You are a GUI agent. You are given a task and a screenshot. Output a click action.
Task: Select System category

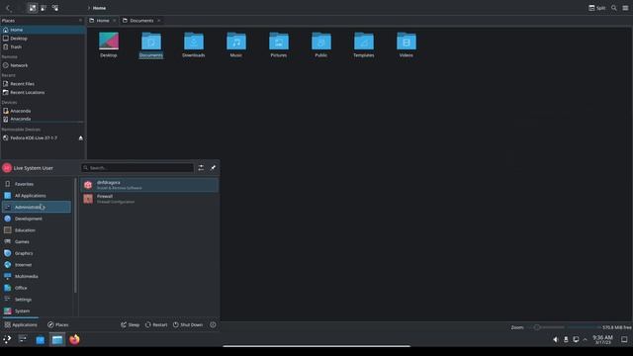coord(37,311)
